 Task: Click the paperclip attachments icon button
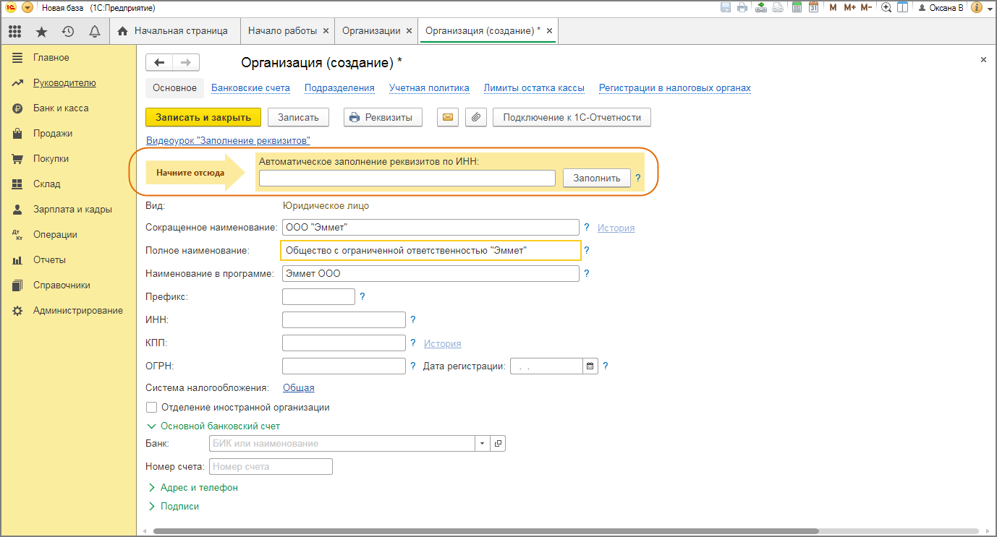[475, 117]
